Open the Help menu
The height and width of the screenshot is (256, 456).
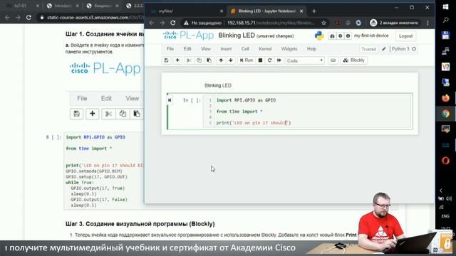point(311,49)
